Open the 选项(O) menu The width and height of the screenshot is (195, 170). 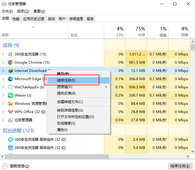[x=23, y=11]
